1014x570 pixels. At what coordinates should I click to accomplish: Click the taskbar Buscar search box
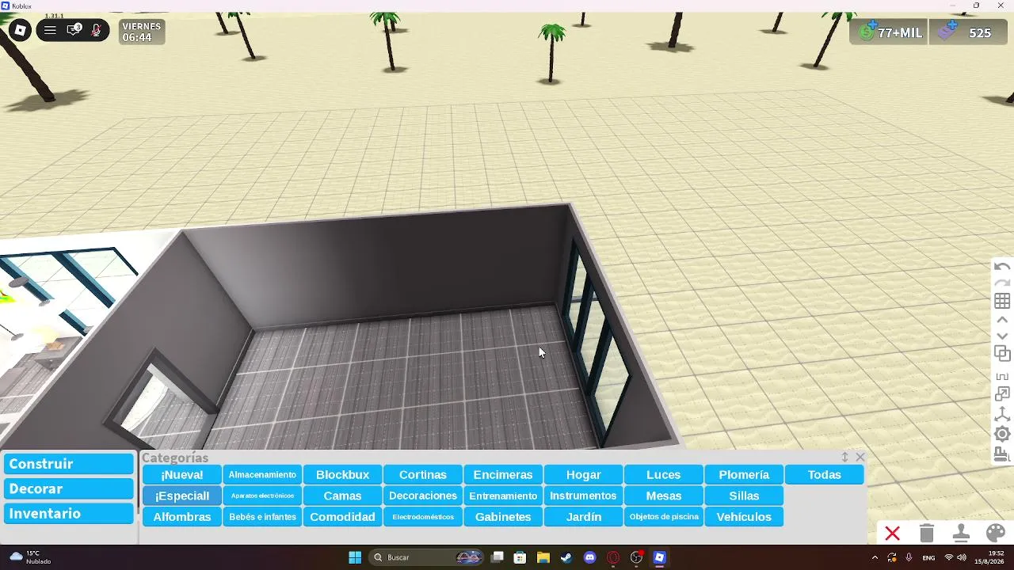point(428,557)
